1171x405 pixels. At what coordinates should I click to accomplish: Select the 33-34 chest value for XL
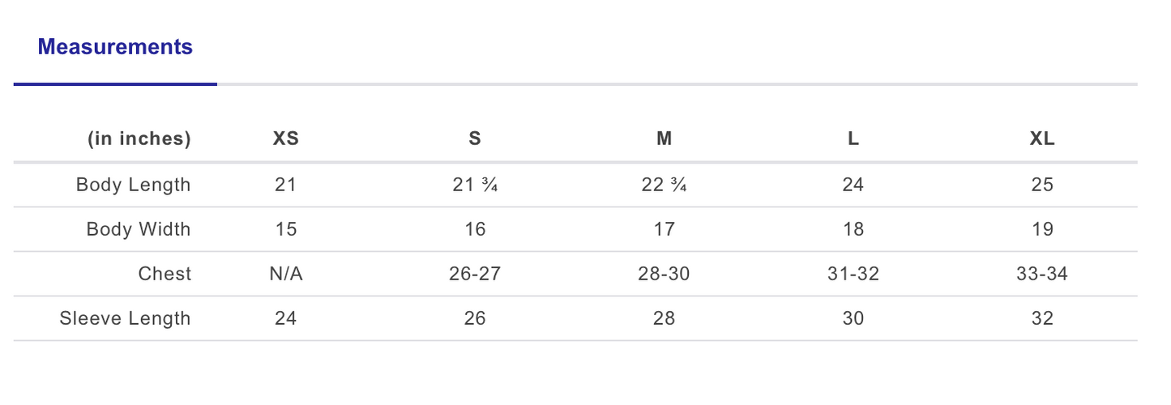pos(1042,274)
